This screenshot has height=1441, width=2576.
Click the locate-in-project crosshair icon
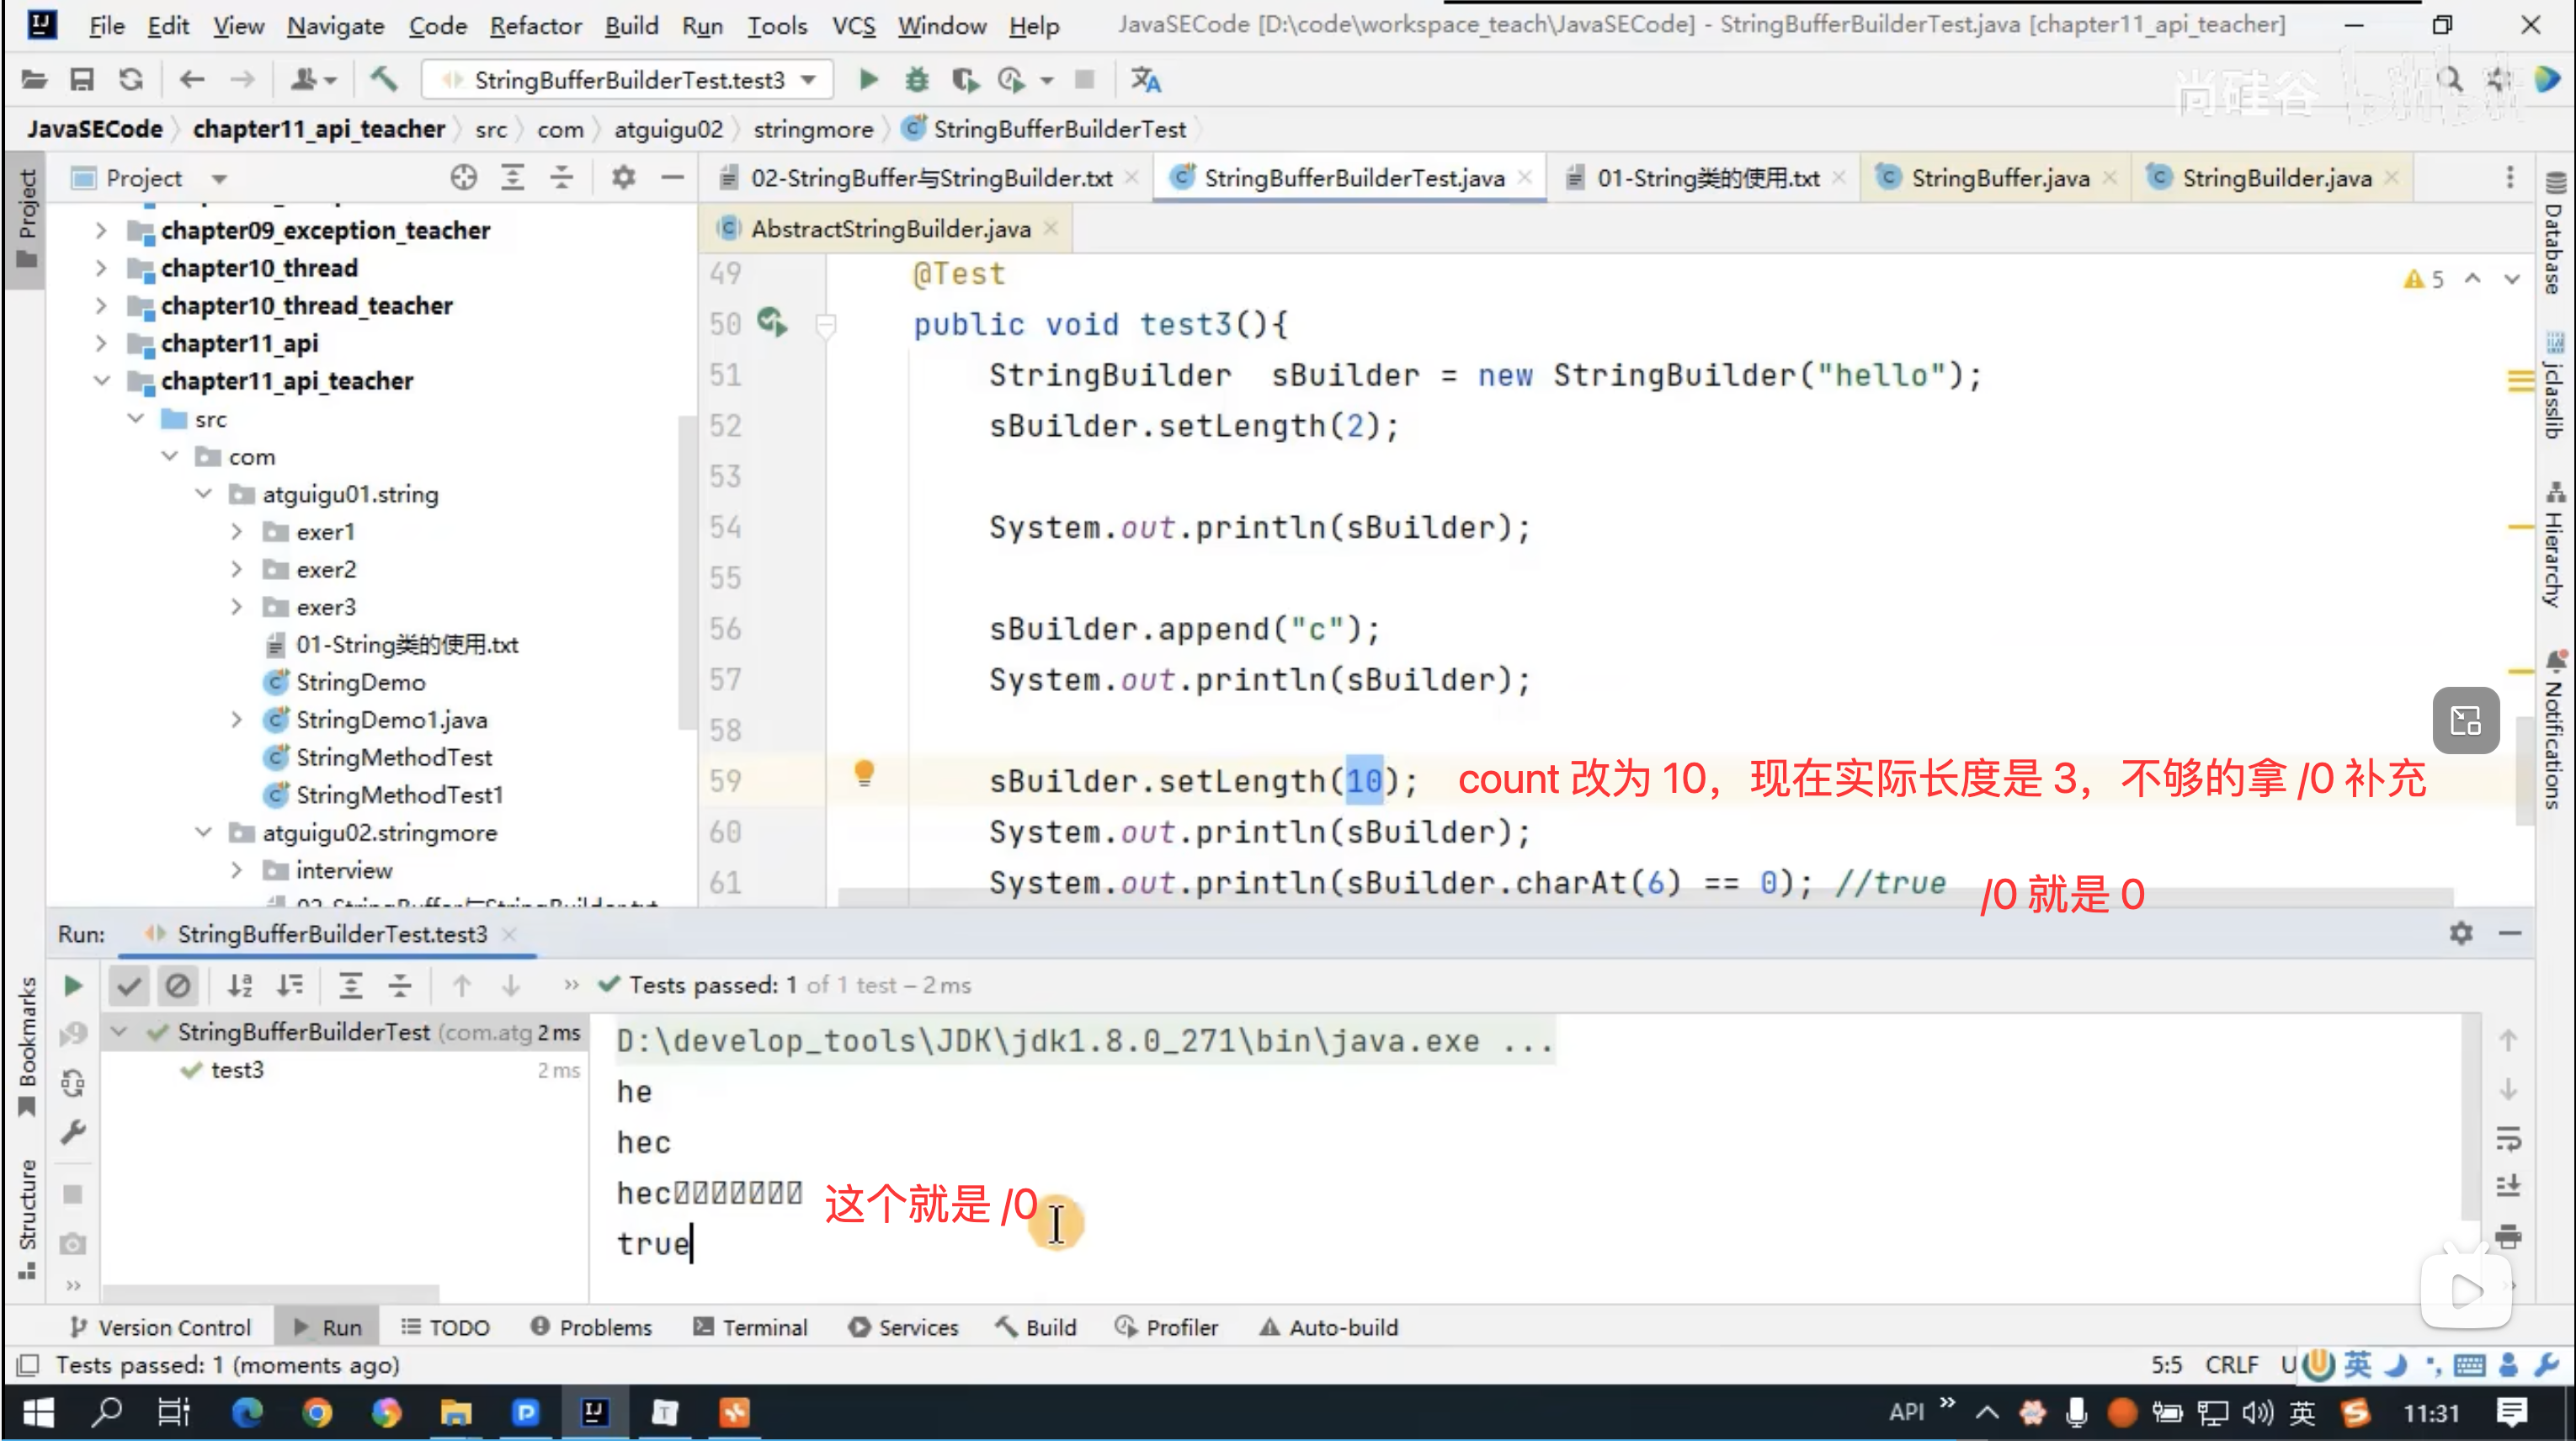pos(463,178)
